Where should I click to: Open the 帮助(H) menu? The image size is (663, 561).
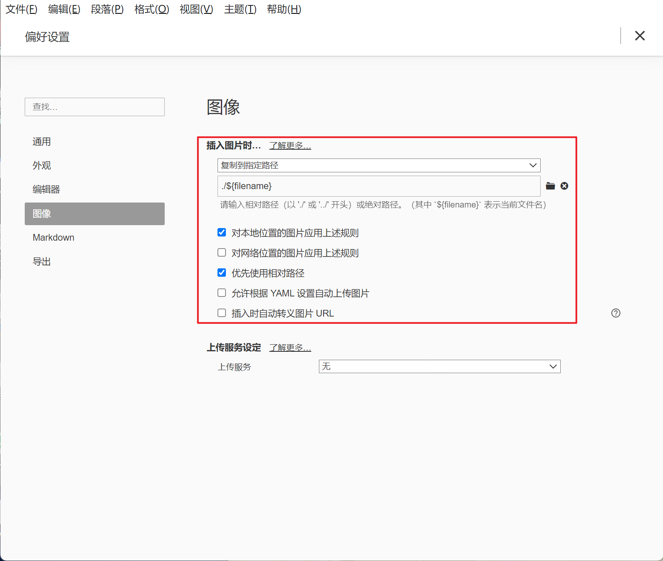284,9
